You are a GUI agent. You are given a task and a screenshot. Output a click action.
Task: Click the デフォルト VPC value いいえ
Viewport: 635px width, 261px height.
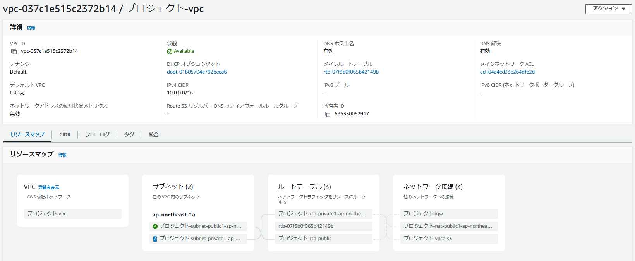[17, 93]
